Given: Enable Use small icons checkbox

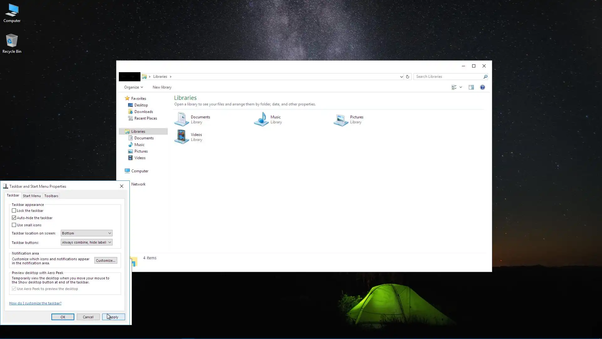Looking at the screenshot, I should coord(14,225).
